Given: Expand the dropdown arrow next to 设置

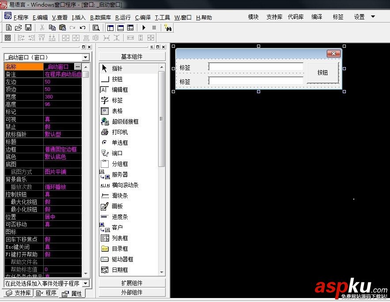Looking at the screenshot, I should coord(373,17).
